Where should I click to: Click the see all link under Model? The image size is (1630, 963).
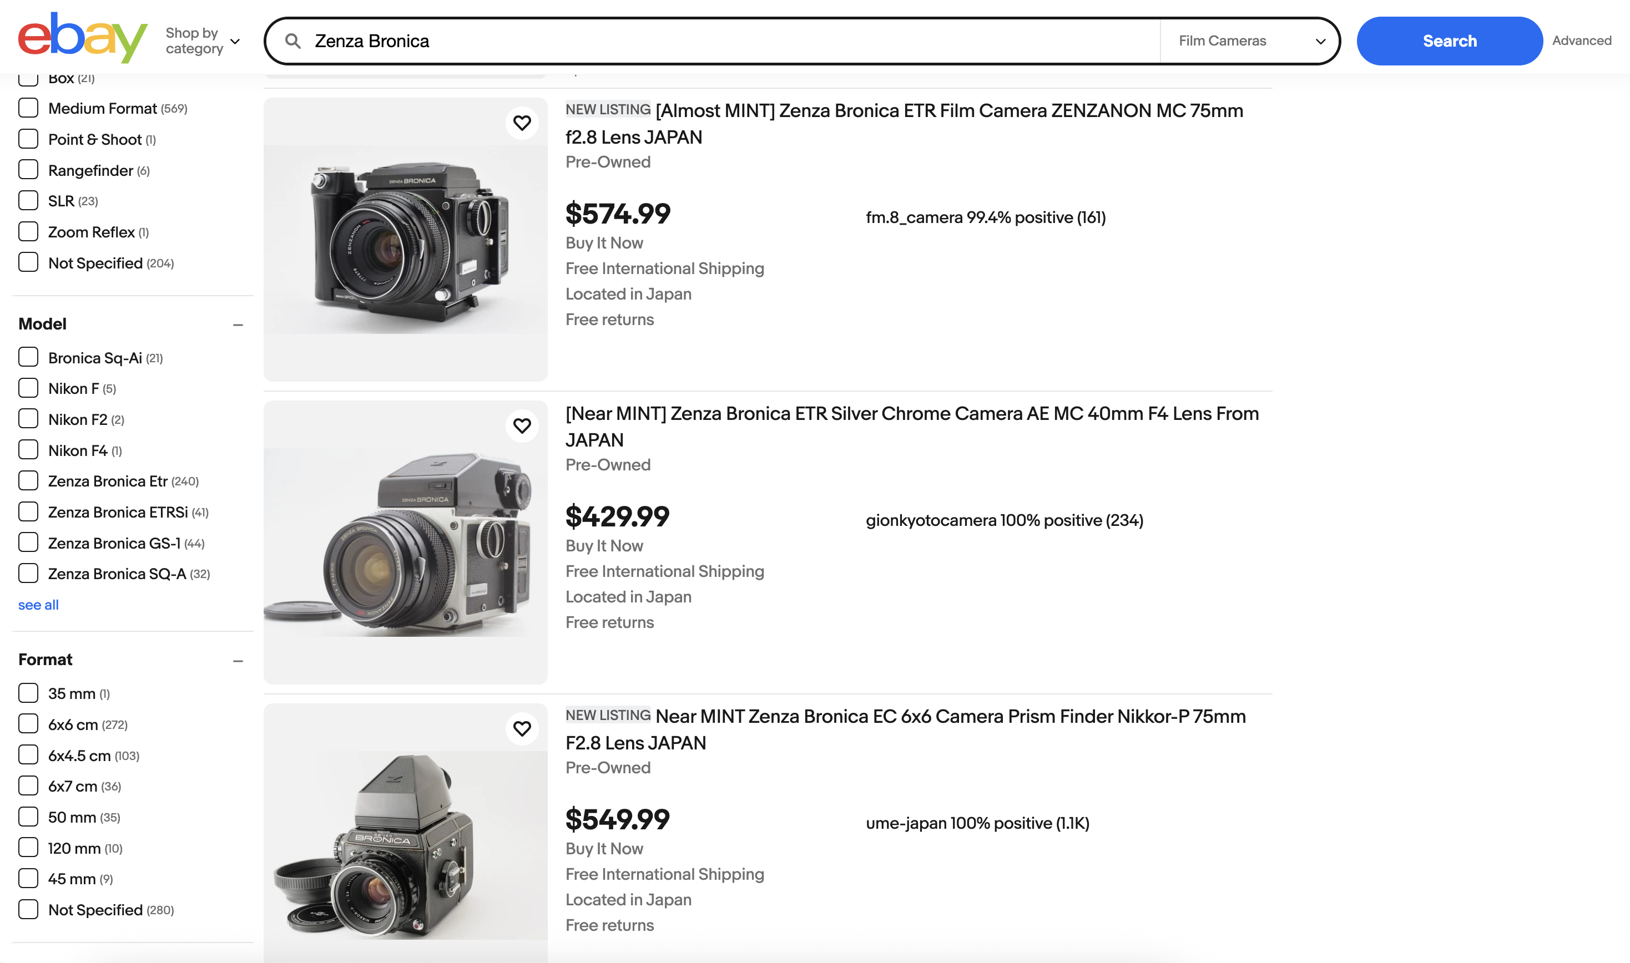[38, 604]
